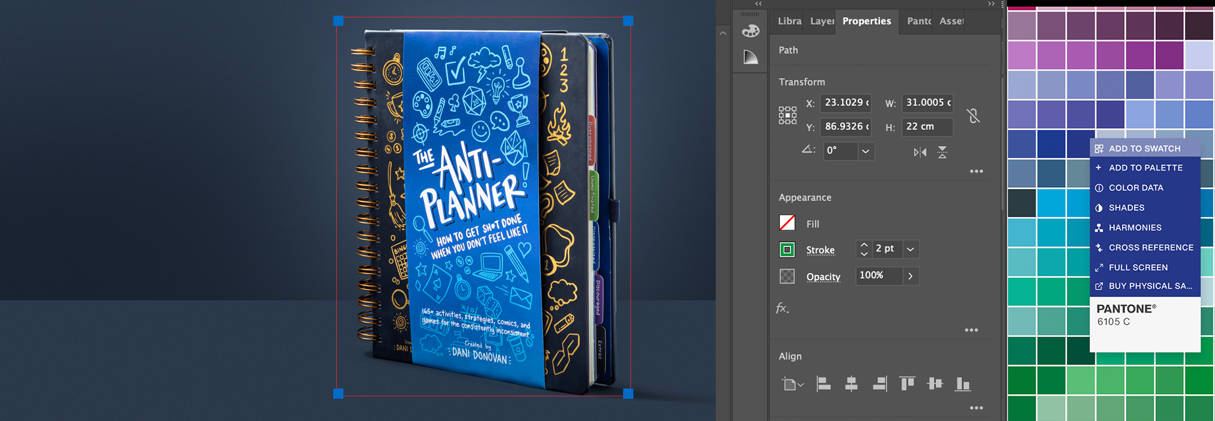Switch to the Layers tab
Screen dimensions: 1215x421
coord(822,21)
